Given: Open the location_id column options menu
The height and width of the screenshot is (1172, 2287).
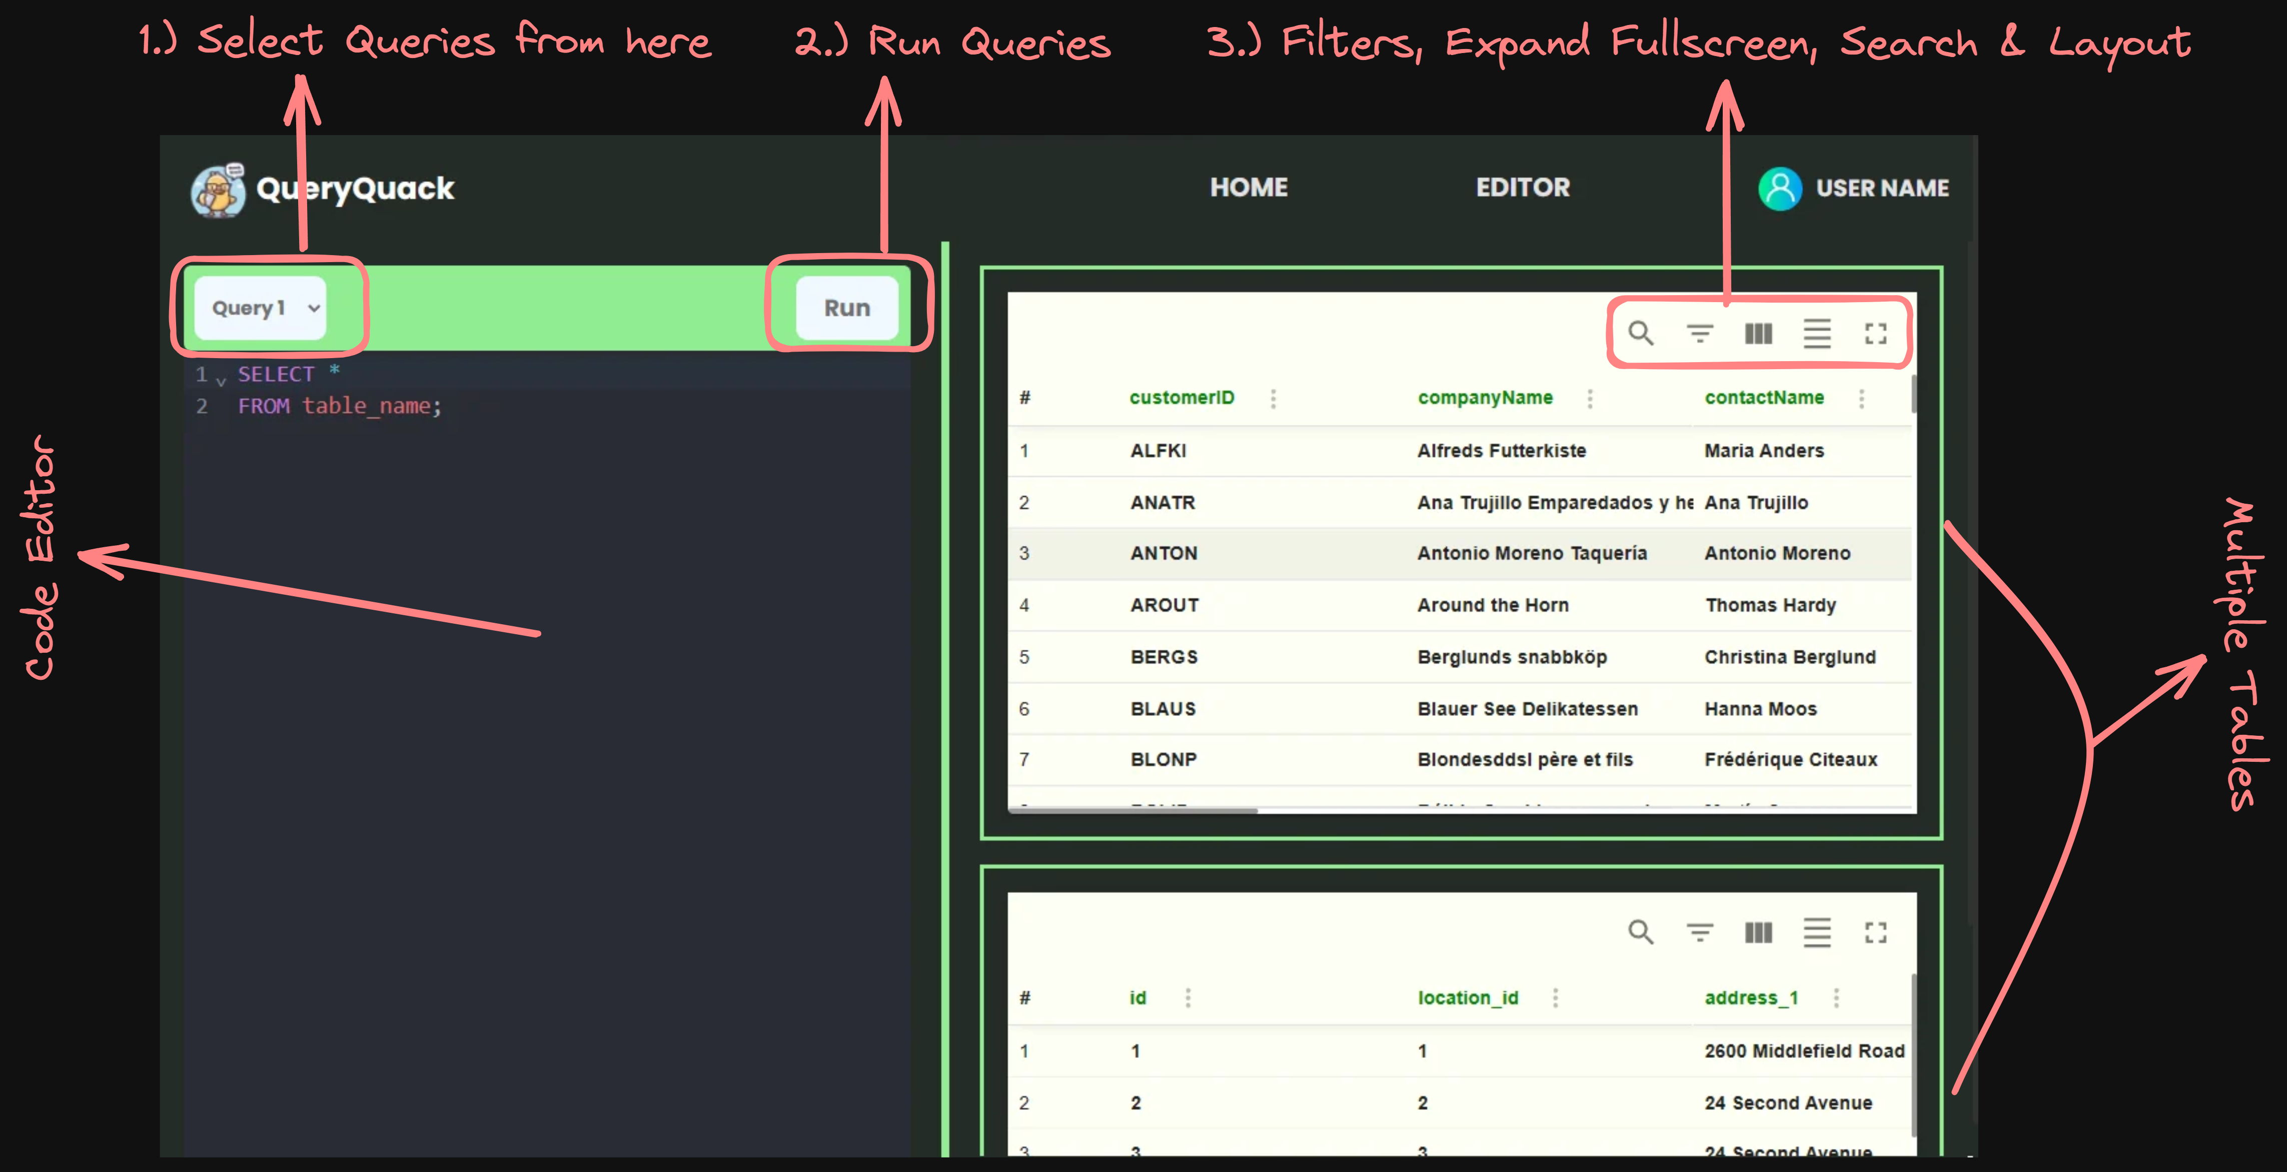Looking at the screenshot, I should (1556, 998).
